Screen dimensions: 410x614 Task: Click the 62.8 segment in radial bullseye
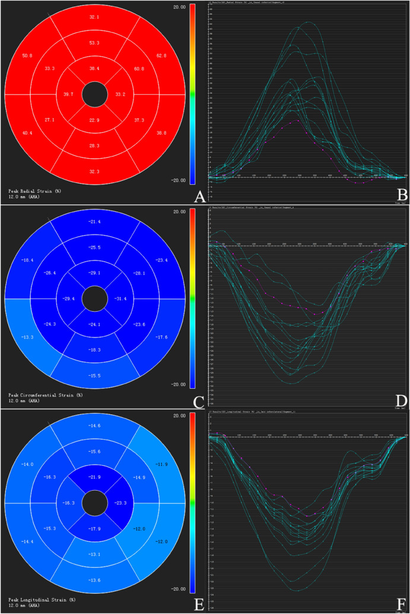coord(160,58)
